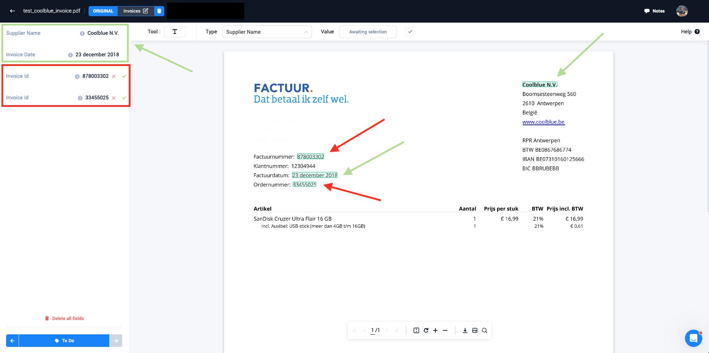
Task: Zoom out using the minus icon
Action: [x=445, y=330]
